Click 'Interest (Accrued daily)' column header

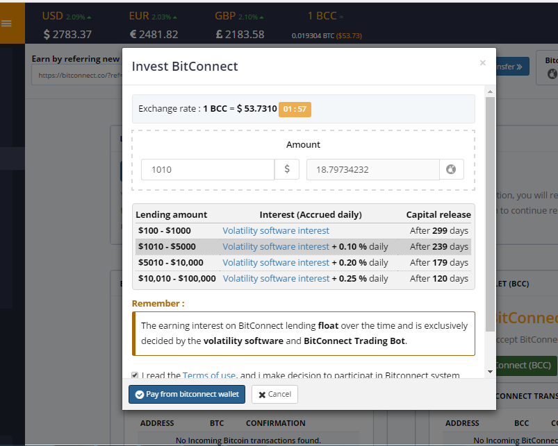click(x=311, y=214)
